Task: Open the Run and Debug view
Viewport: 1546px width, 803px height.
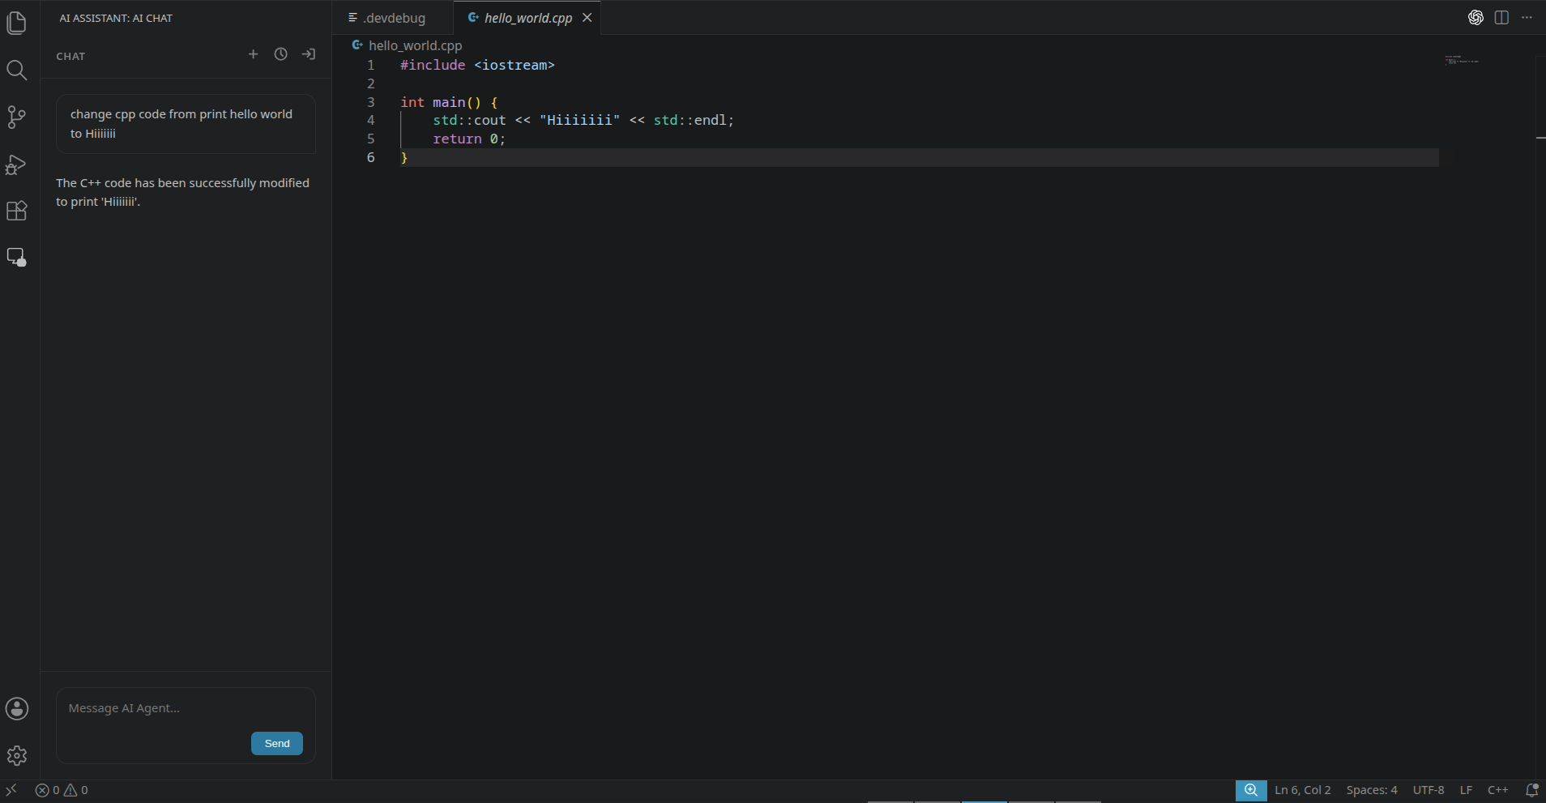Action: pos(16,164)
